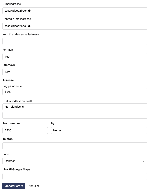Click the Link til Google Maps input
The height and width of the screenshot is (193, 152).
pos(75,176)
